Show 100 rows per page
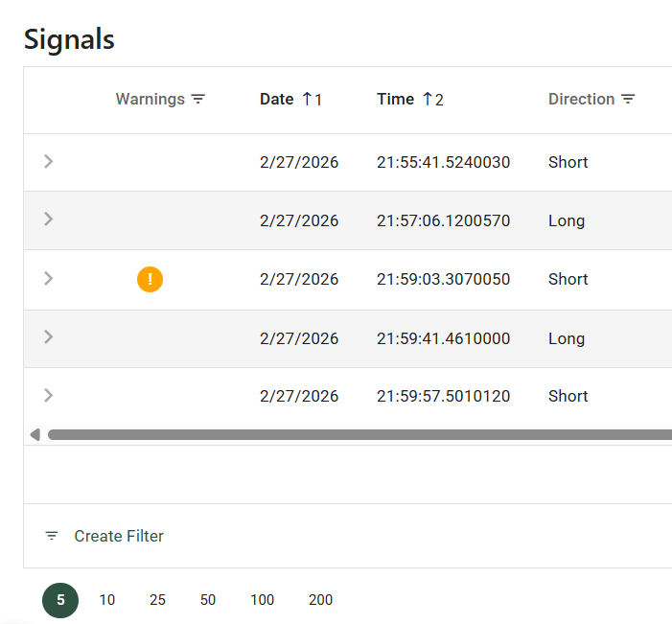672x624 pixels. coord(262,600)
